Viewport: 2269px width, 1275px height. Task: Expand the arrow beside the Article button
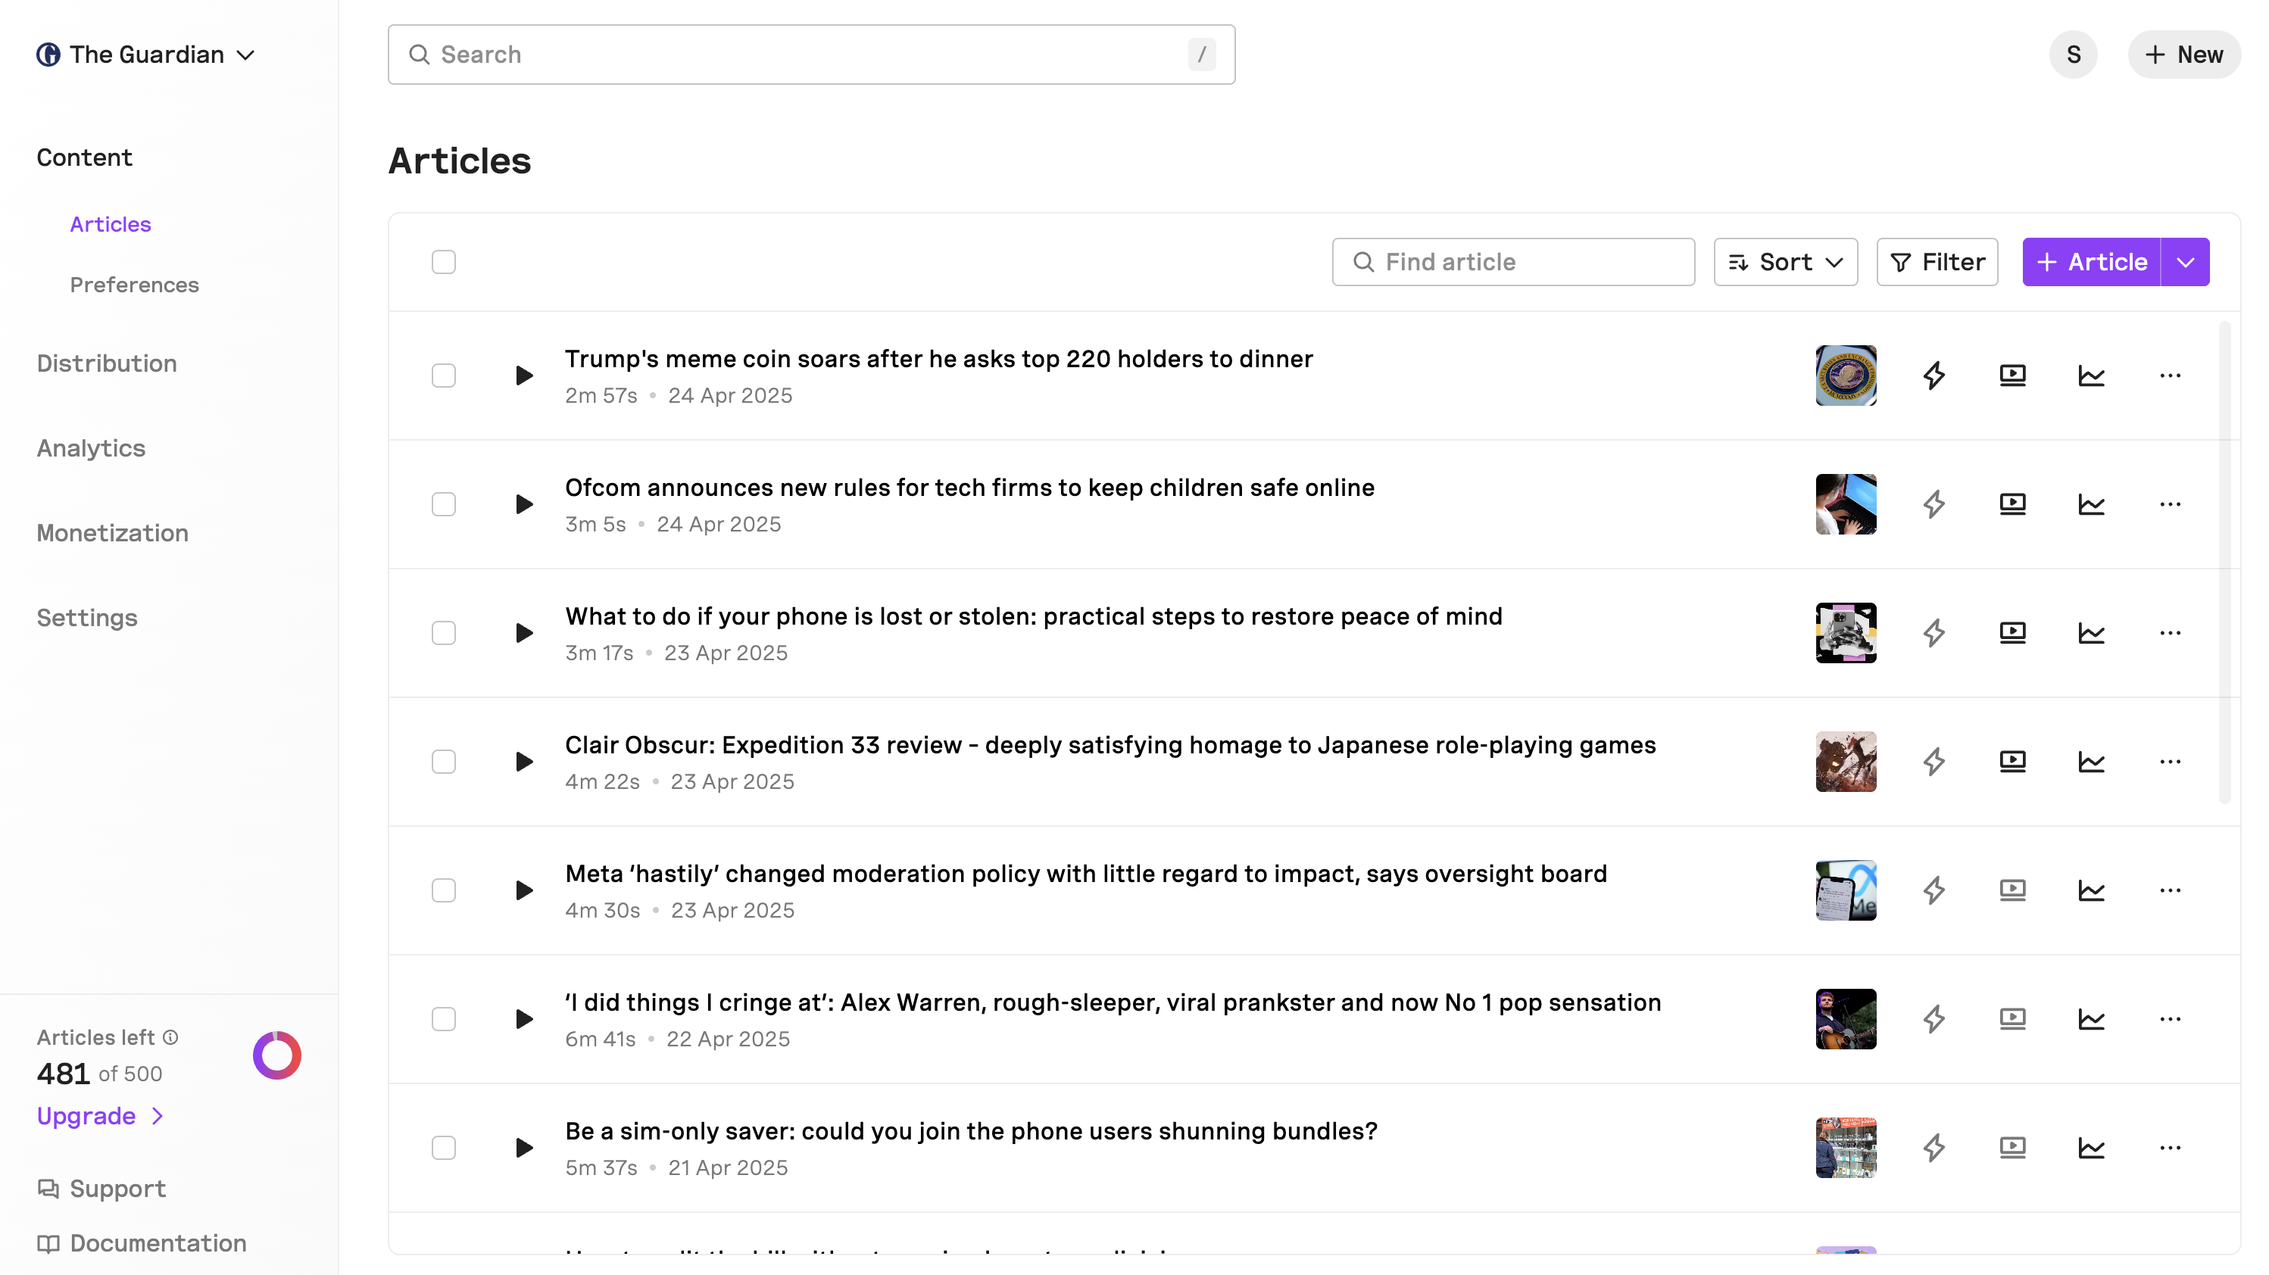[2184, 261]
